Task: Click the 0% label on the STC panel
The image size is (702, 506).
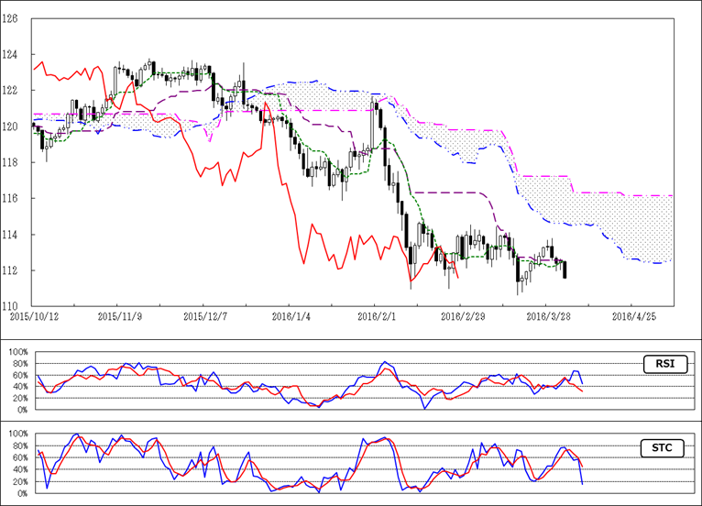Action: coord(17,493)
